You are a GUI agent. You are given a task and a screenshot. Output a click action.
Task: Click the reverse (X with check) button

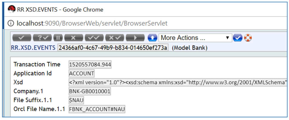(115, 38)
